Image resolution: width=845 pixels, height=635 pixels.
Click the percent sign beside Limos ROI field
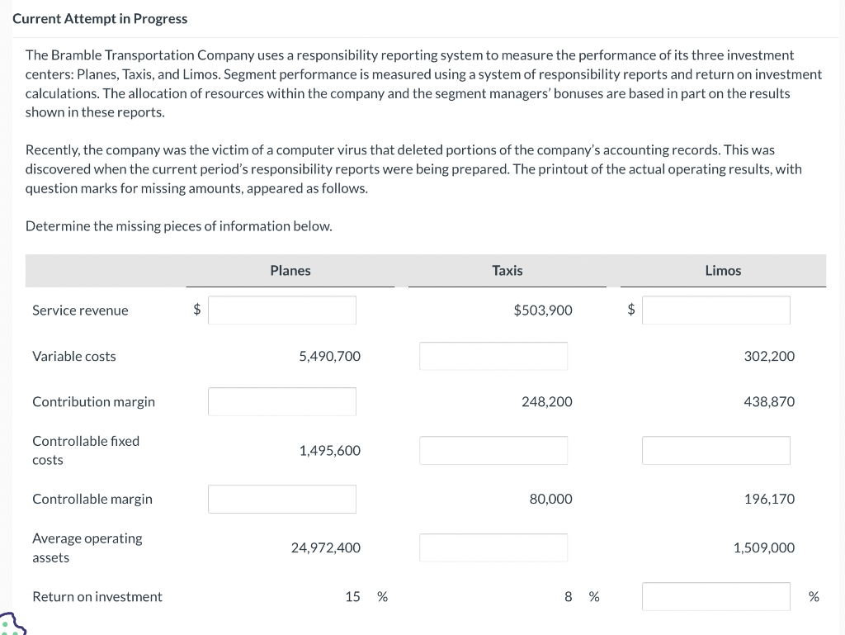[x=814, y=596]
